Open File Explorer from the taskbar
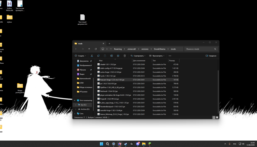 pos(144,144)
